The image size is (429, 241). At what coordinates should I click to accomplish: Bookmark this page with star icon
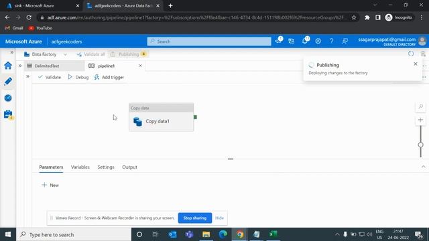[354, 17]
